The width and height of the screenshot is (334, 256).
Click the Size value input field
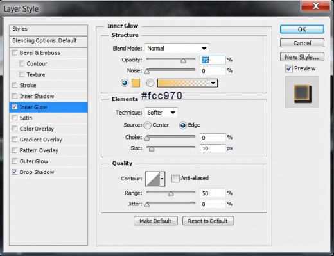pyautogui.click(x=213, y=148)
